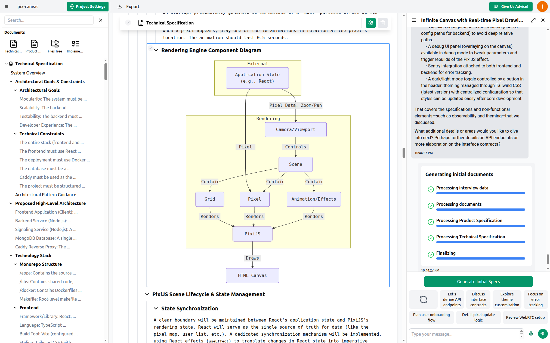Click the Discuss interface contracts suggestion
Viewport: 550px width, 343px height.
pyautogui.click(x=478, y=299)
